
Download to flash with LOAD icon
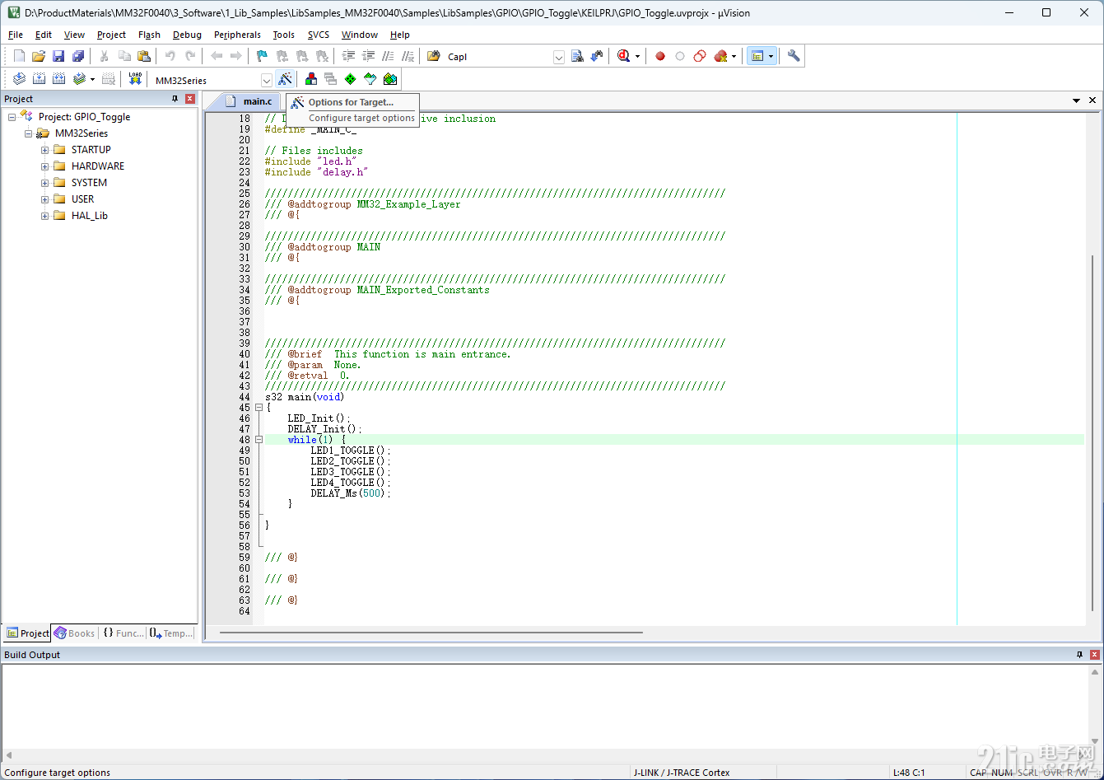(x=136, y=79)
